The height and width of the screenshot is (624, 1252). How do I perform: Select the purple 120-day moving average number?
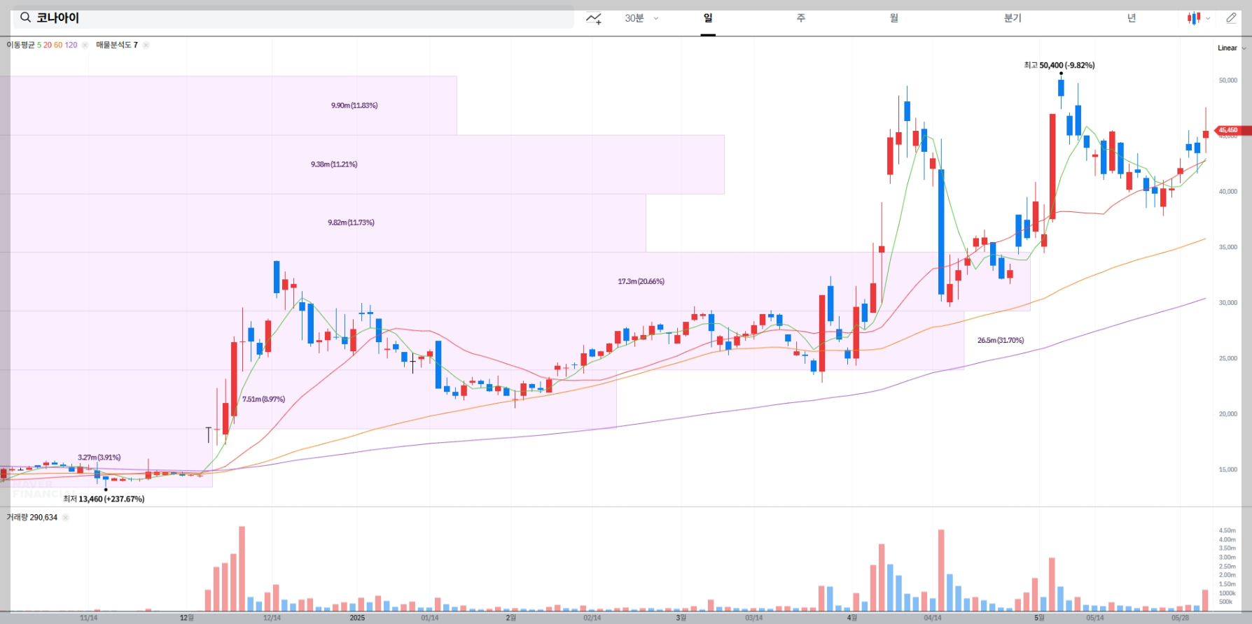(71, 45)
